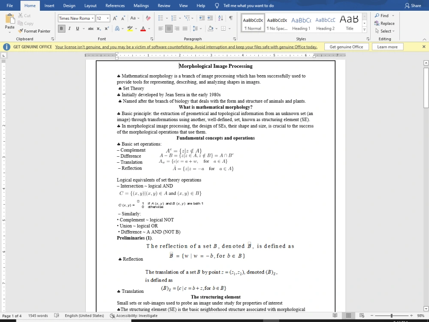Click the zoom slider handle
This screenshot has height=322, width=429.
coord(392,316)
